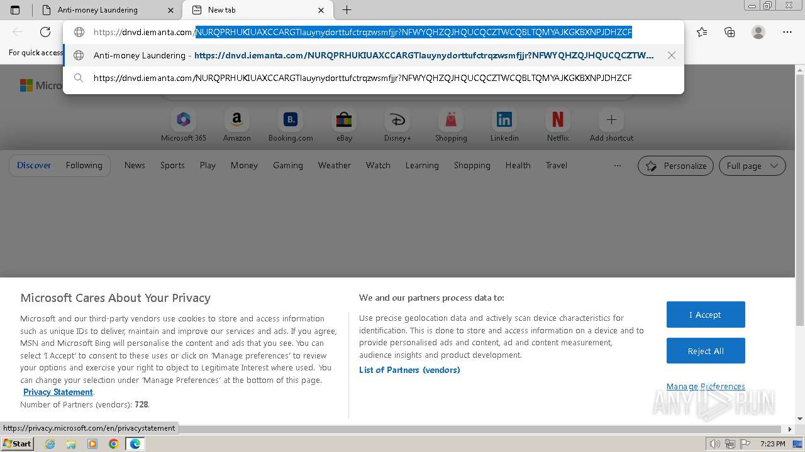The height and width of the screenshot is (452, 805).
Task: Open the Netflix shortcut tile
Action: coord(558,126)
